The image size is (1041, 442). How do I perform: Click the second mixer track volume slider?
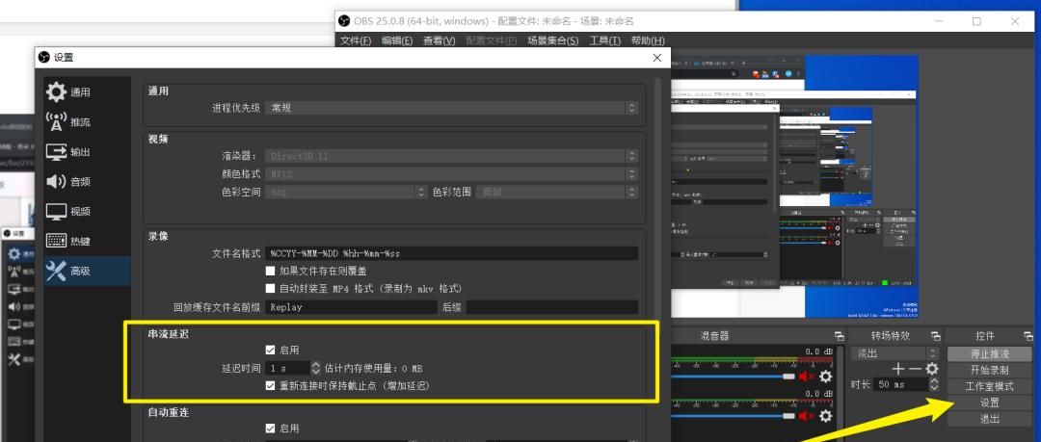[734, 416]
